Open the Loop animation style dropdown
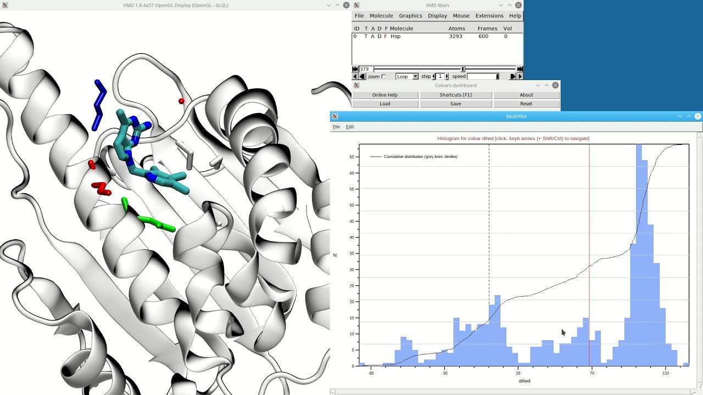Screen dimensions: 703x395 tap(407, 76)
